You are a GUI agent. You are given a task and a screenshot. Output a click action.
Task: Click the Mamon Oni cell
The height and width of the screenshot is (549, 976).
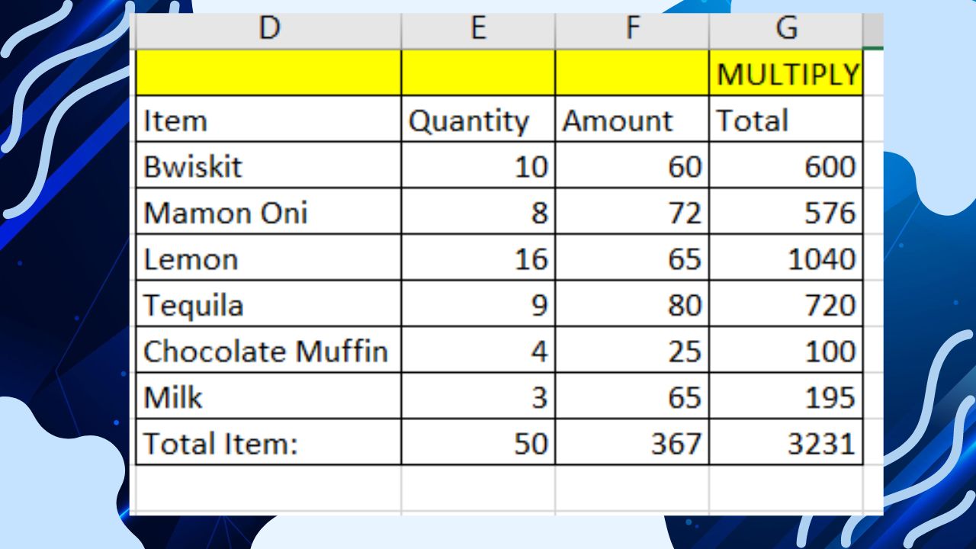tap(268, 212)
